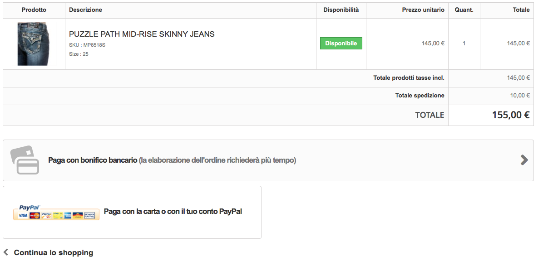Click Continua lo shopping link
Viewport: 553px width, 271px height.
(x=54, y=252)
